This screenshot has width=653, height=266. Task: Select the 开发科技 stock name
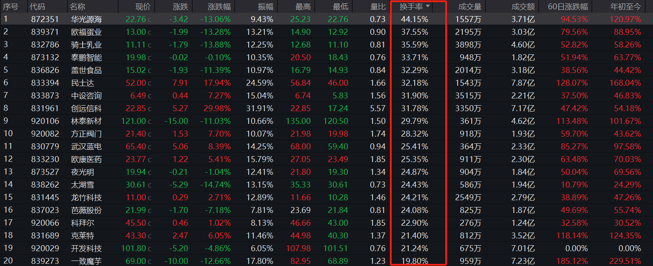point(86,248)
